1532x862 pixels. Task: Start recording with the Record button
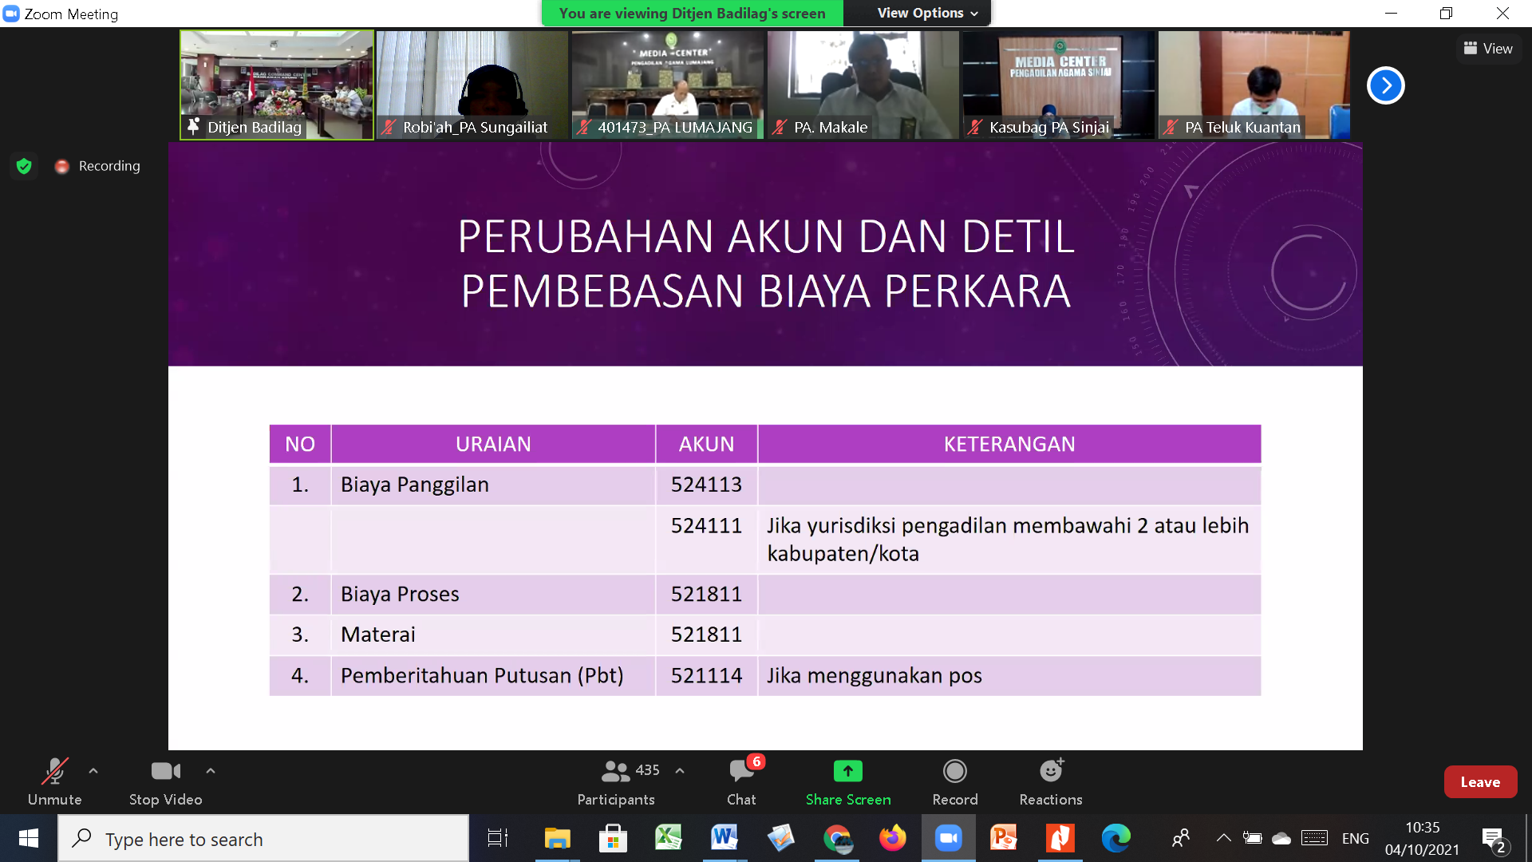tap(955, 781)
